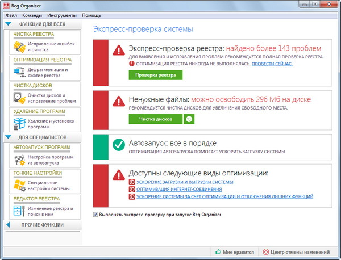Image resolution: width=341 pixels, height=260 pixels.
Task: Click the Удаление программ trash icon
Action: pos(19,124)
